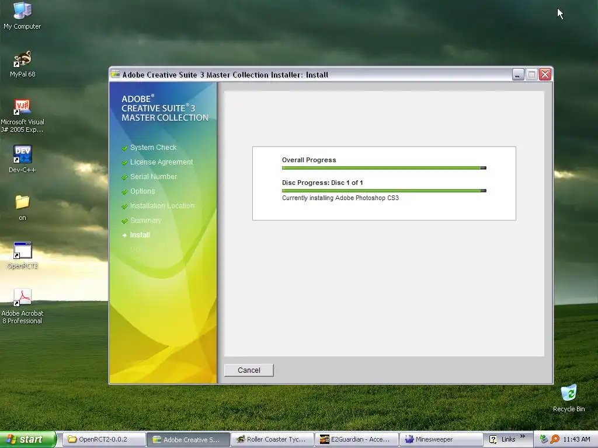598x448 pixels.
Task: Close the Adobe installer window
Action: point(545,75)
